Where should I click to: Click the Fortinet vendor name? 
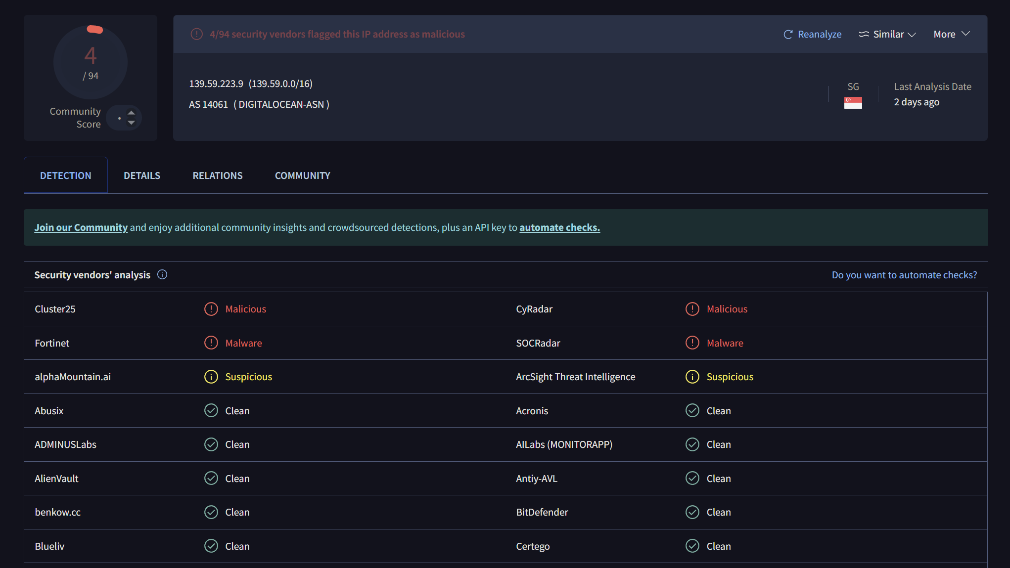coord(52,343)
